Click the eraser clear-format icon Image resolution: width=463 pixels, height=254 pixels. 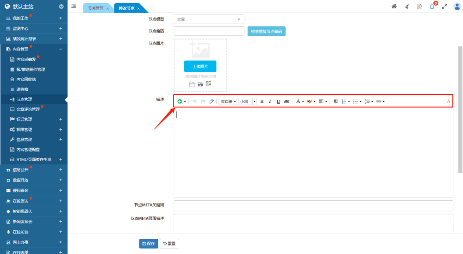pos(211,102)
